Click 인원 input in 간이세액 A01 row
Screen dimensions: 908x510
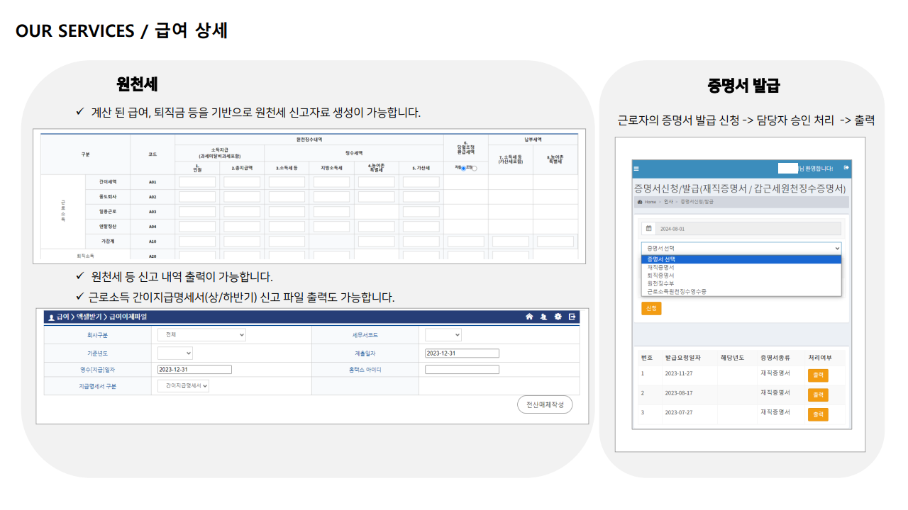pyautogui.click(x=197, y=182)
